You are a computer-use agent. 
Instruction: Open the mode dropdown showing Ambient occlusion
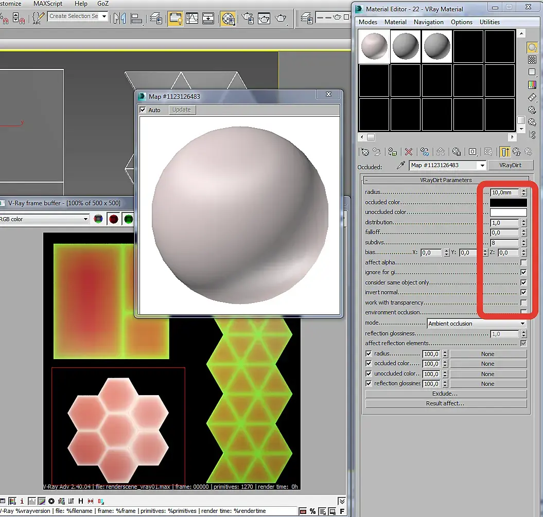pyautogui.click(x=477, y=324)
